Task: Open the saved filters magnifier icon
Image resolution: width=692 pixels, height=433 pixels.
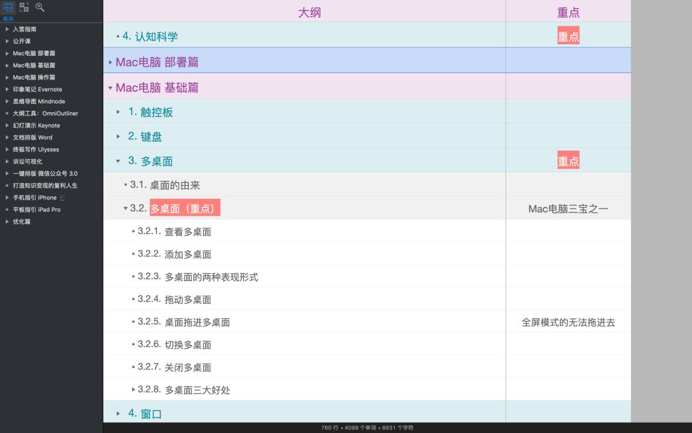Action: (40, 7)
